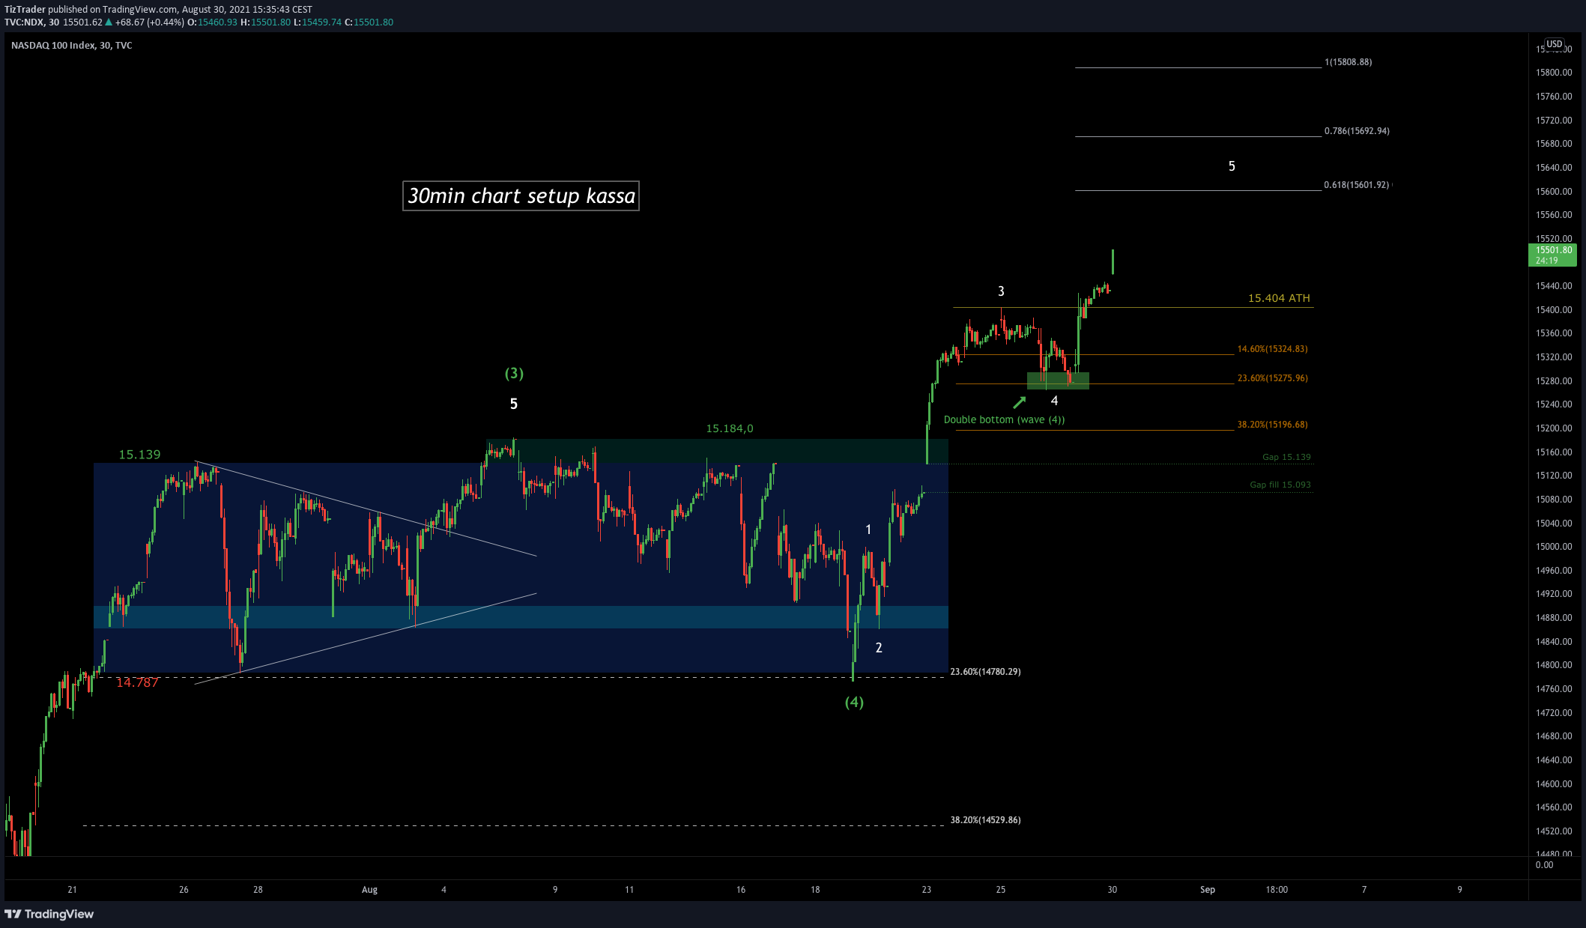The image size is (1586, 928).
Task: Select the green (4) wave label
Action: (854, 702)
